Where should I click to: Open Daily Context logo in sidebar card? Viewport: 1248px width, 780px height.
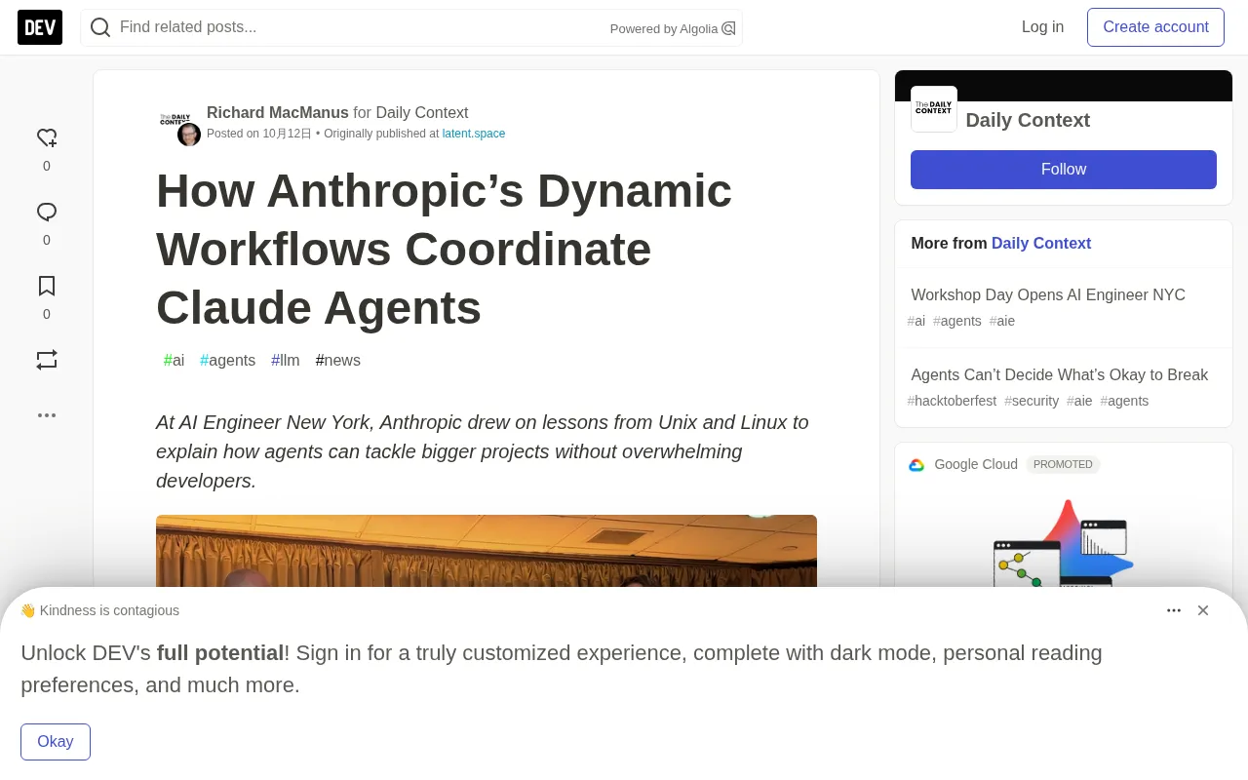(x=934, y=109)
